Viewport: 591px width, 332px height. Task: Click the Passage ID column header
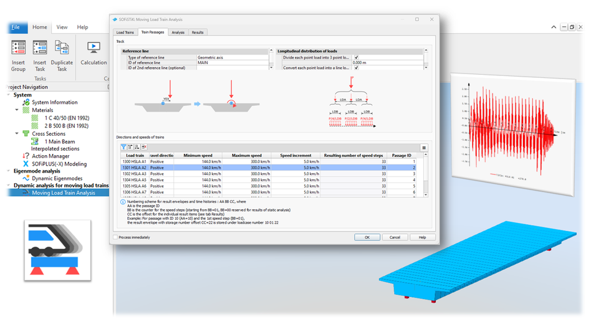click(x=401, y=156)
